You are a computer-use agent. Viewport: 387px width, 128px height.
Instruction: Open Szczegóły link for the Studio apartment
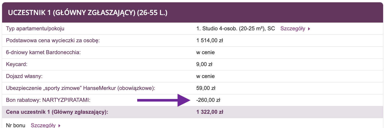293,29
